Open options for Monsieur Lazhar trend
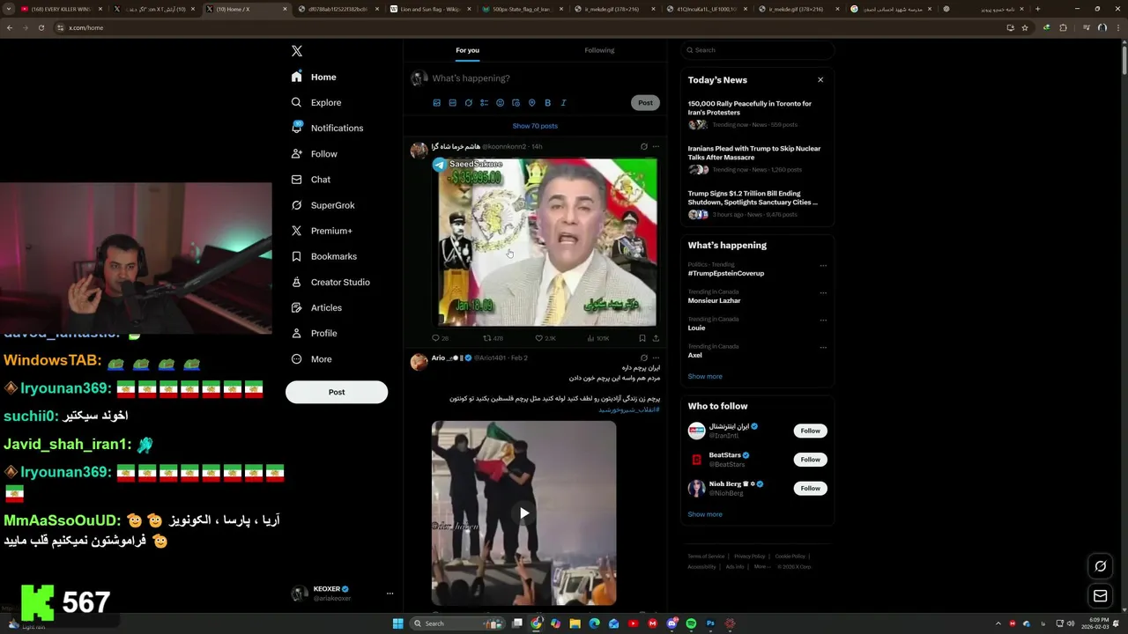Viewport: 1128px width, 634px height. 823,292
